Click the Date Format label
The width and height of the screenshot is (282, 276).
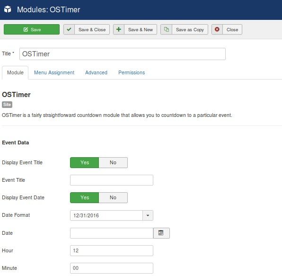pos(16,215)
